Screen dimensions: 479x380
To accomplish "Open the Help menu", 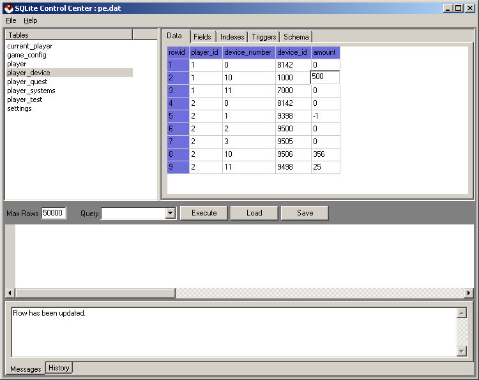I will [31, 20].
